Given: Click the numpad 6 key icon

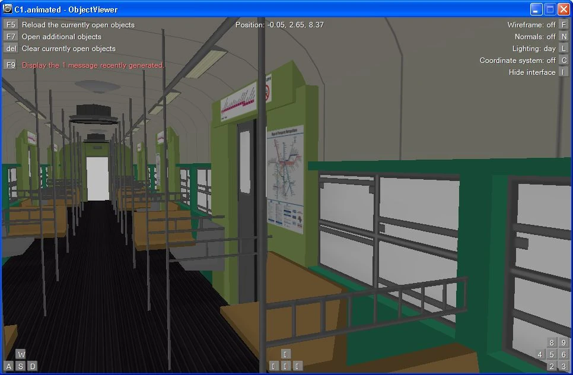Looking at the screenshot, I should coord(564,354).
